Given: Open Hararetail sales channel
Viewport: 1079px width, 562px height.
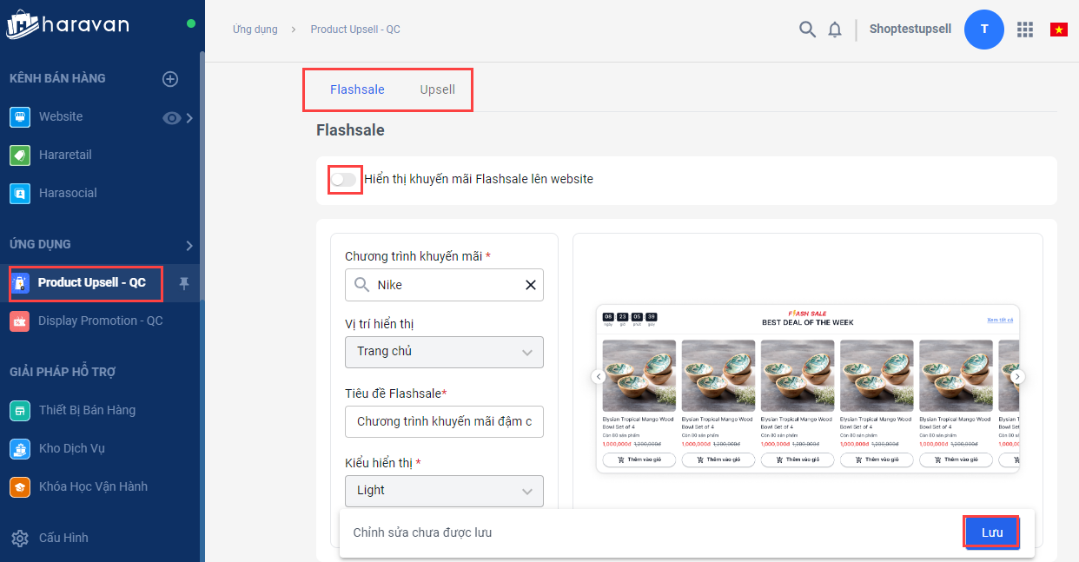Looking at the screenshot, I should 65,155.
